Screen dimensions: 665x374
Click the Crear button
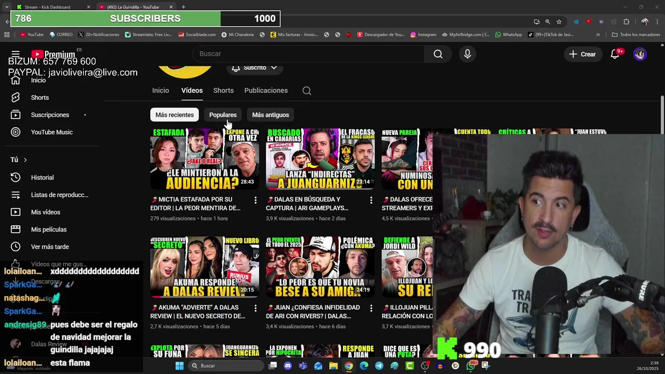[x=582, y=54]
